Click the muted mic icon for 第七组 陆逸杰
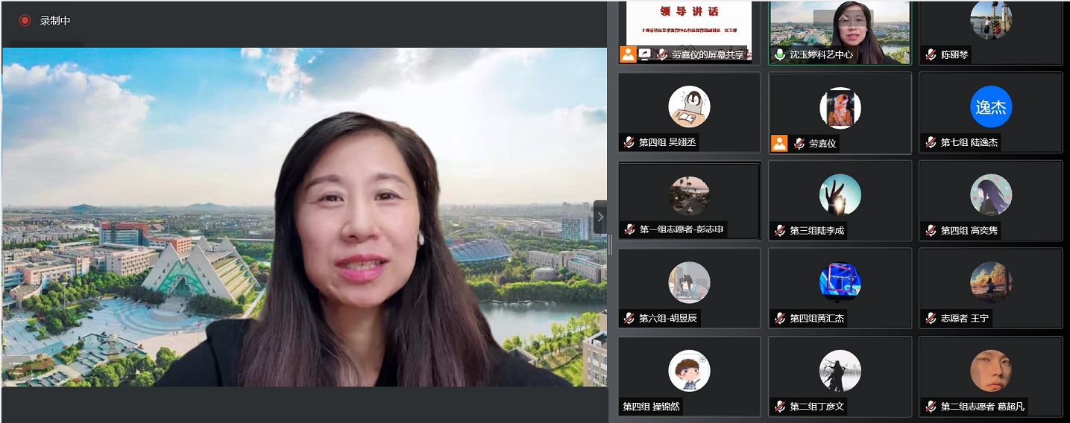 click(931, 142)
